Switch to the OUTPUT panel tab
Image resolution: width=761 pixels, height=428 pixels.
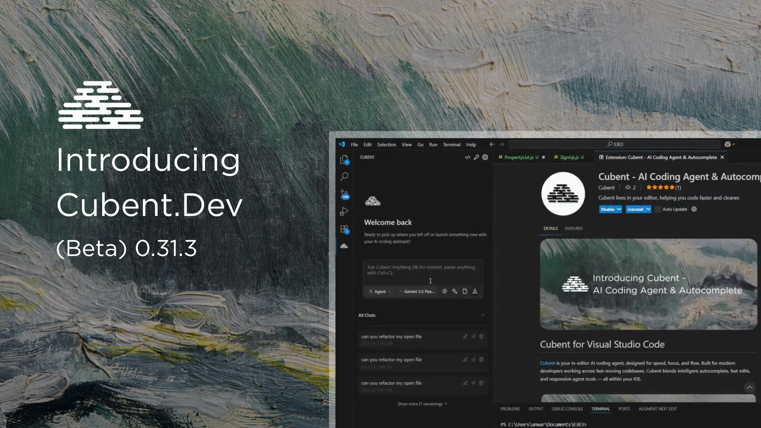536,409
